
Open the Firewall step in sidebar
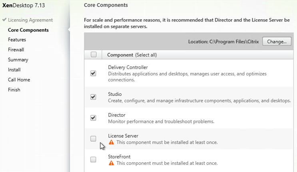tap(16, 50)
